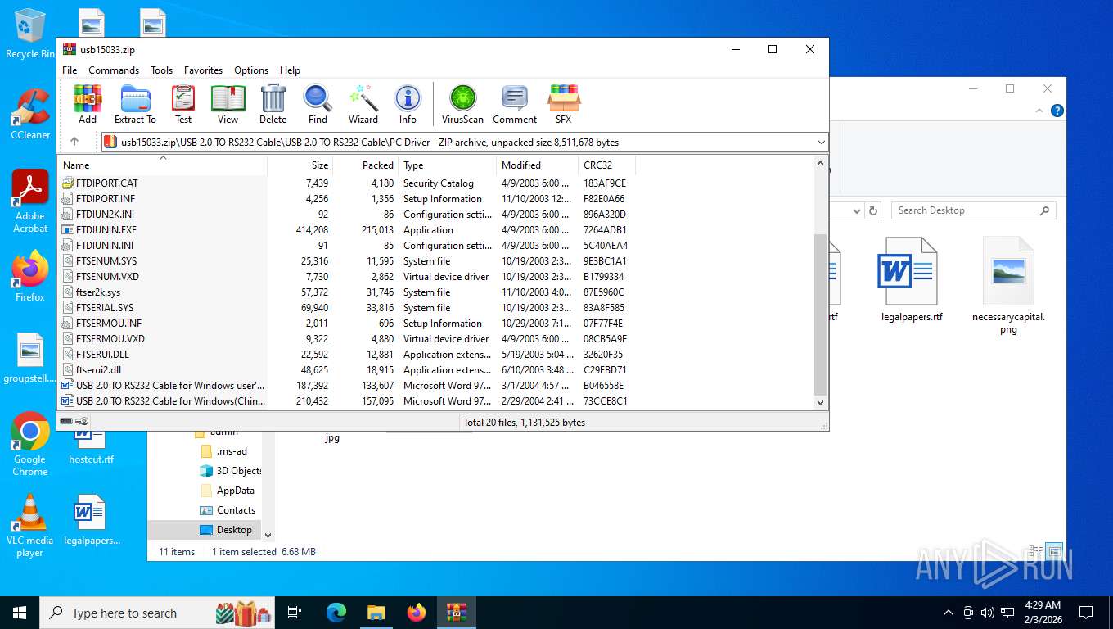Click the Task View taskbar button
The image size is (1113, 629).
(x=295, y=613)
